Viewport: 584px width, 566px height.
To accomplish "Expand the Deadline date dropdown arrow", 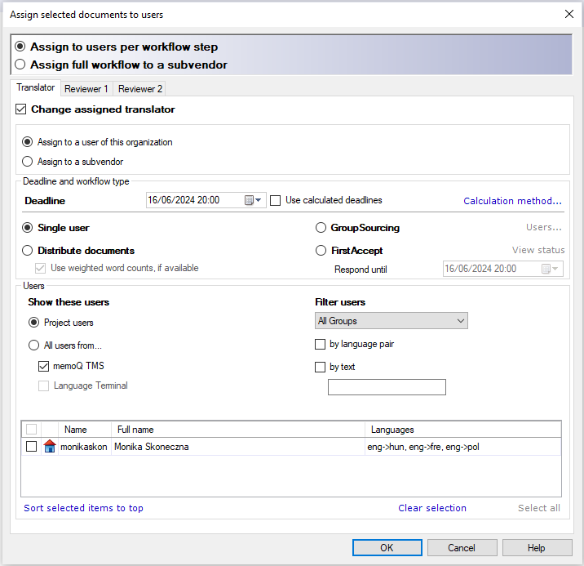I will (259, 200).
